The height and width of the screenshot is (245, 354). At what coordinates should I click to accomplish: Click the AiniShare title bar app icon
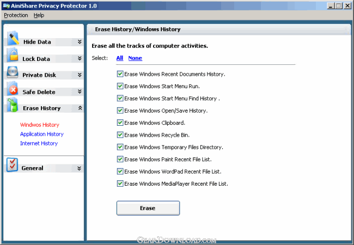(5, 5)
